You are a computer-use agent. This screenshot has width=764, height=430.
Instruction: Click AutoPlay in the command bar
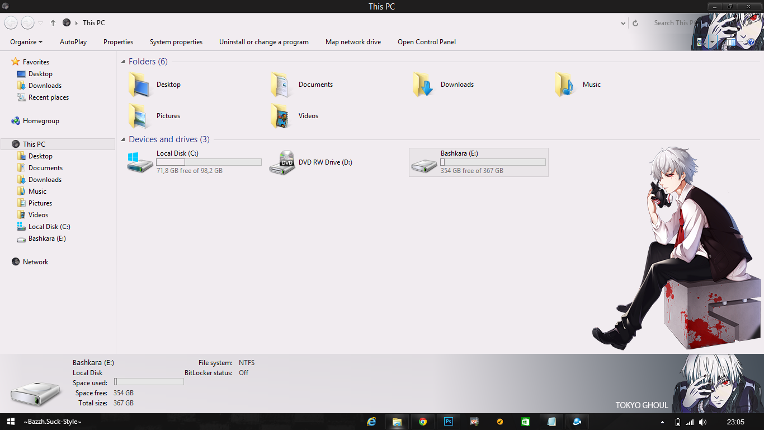[x=73, y=42]
